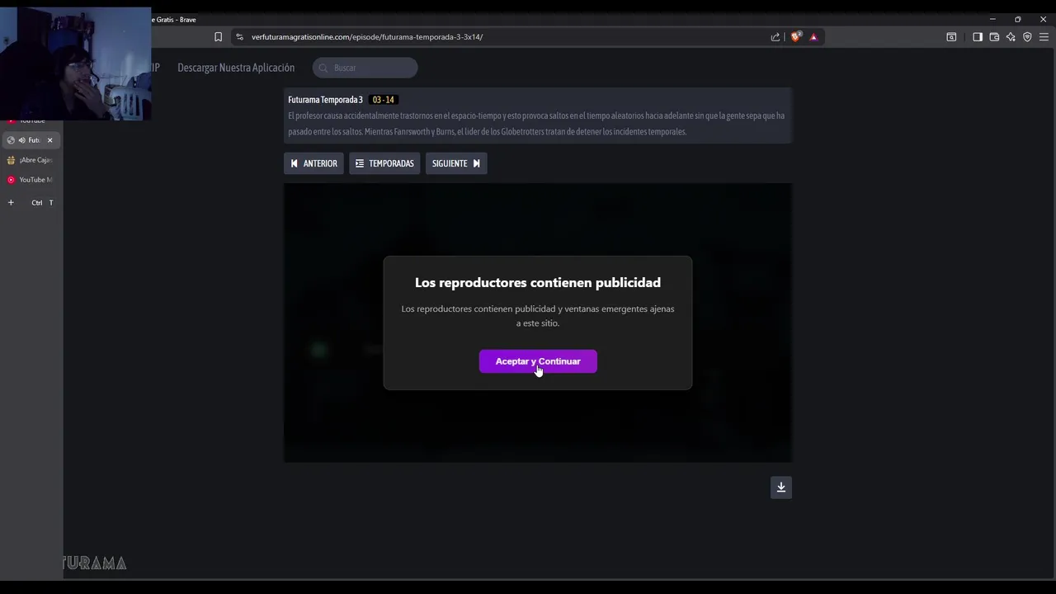The width and height of the screenshot is (1056, 594).
Task: Open Brave Rewards triangle icon
Action: pyautogui.click(x=813, y=37)
